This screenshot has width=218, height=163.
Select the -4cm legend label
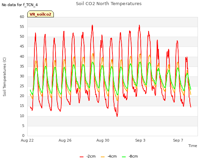112,156
